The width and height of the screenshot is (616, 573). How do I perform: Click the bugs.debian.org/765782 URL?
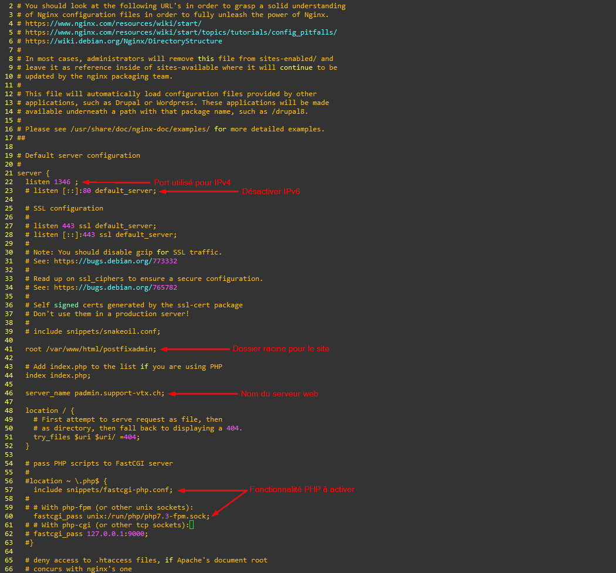pyautogui.click(x=116, y=287)
